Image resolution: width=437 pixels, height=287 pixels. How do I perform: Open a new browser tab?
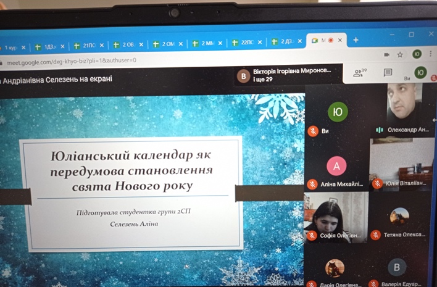(356, 40)
